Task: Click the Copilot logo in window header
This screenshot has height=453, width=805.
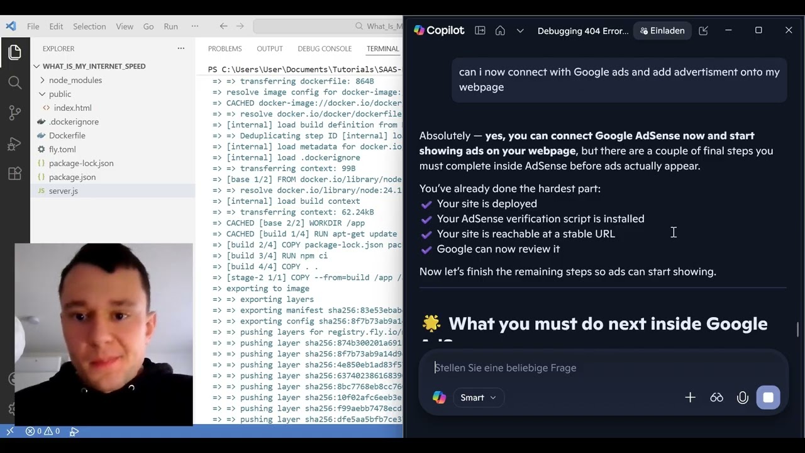Action: click(439, 30)
